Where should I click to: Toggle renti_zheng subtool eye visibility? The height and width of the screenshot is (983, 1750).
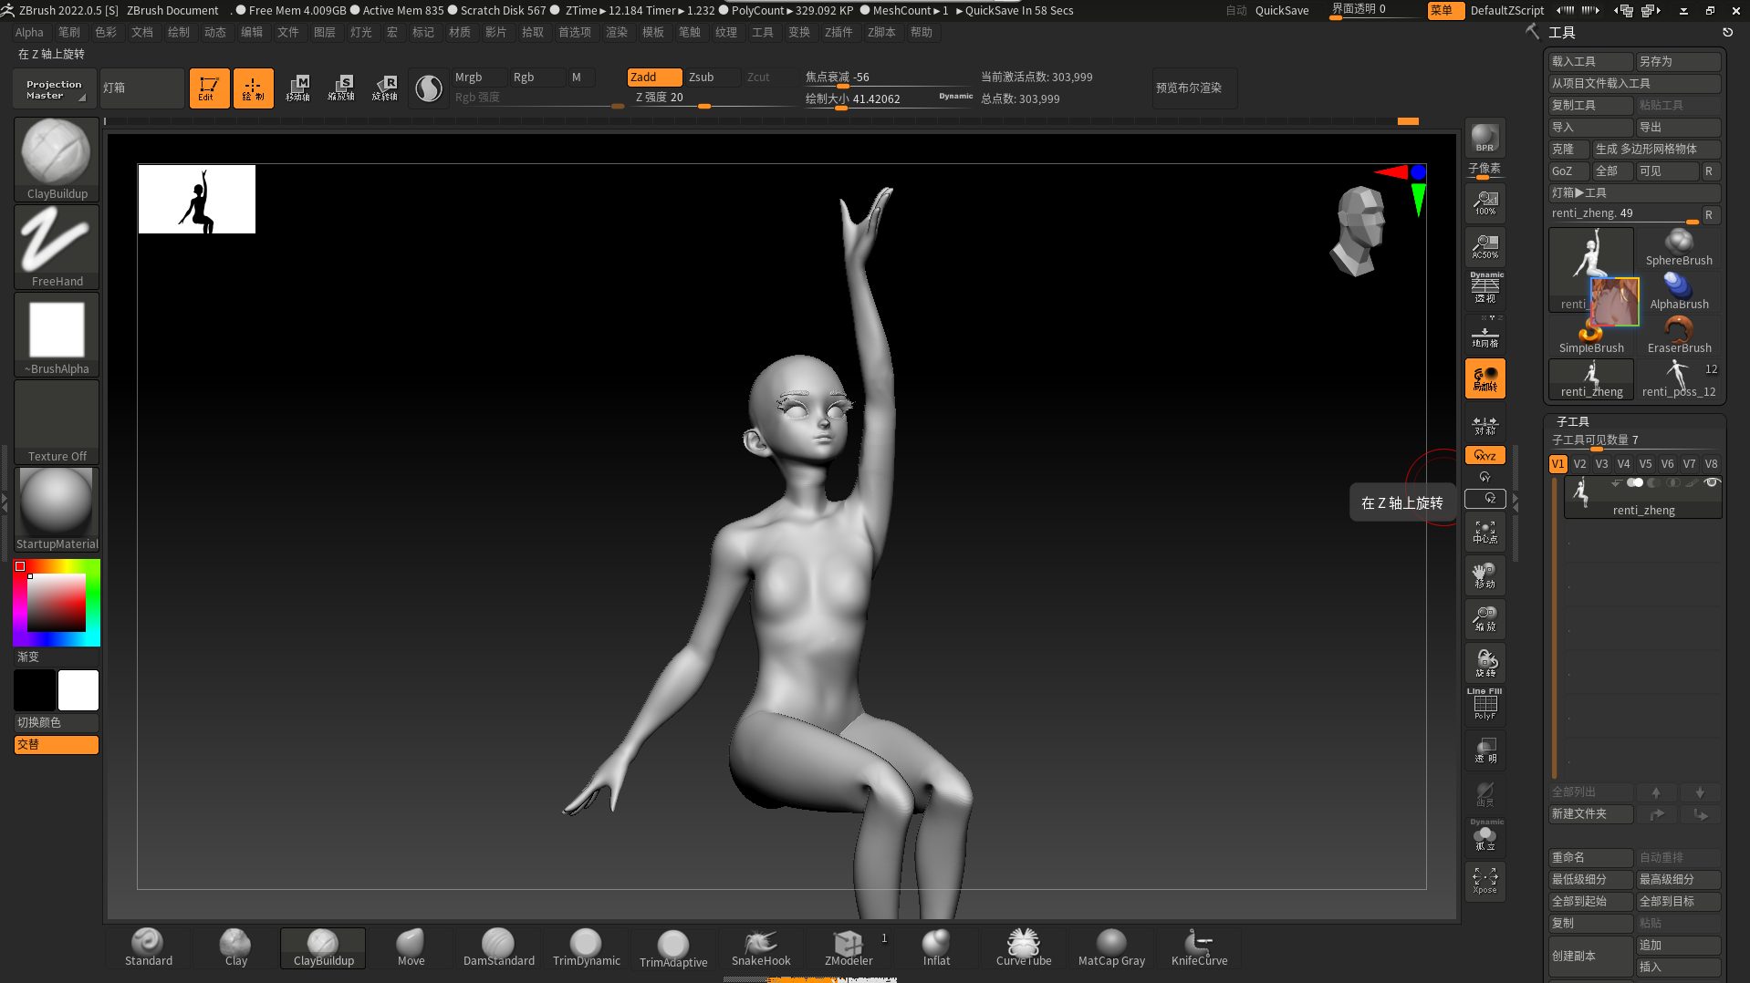pyautogui.click(x=1712, y=482)
